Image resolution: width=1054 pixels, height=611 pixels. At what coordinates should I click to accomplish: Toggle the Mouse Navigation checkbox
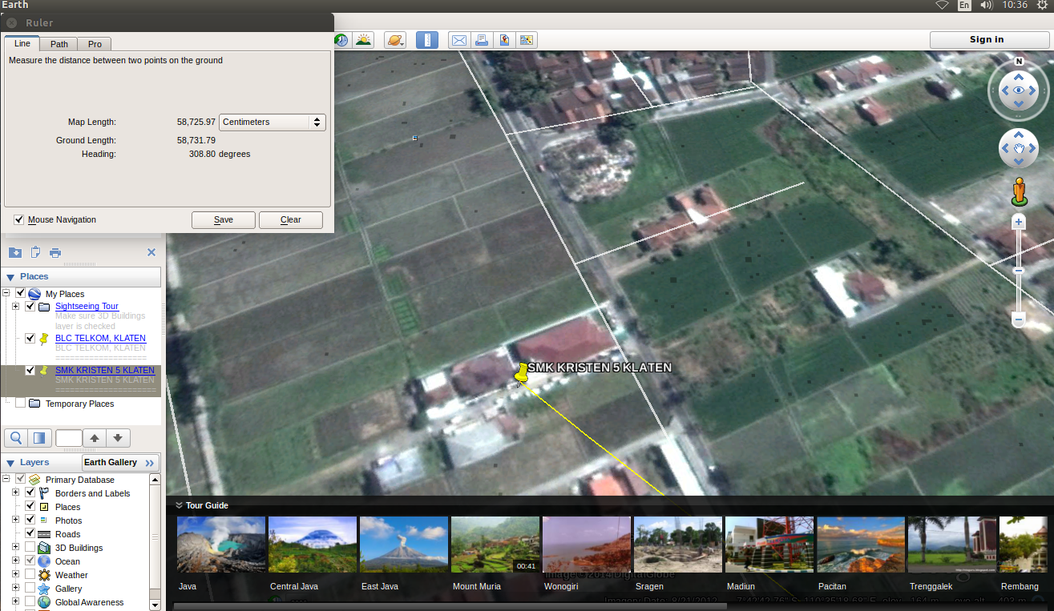18,219
